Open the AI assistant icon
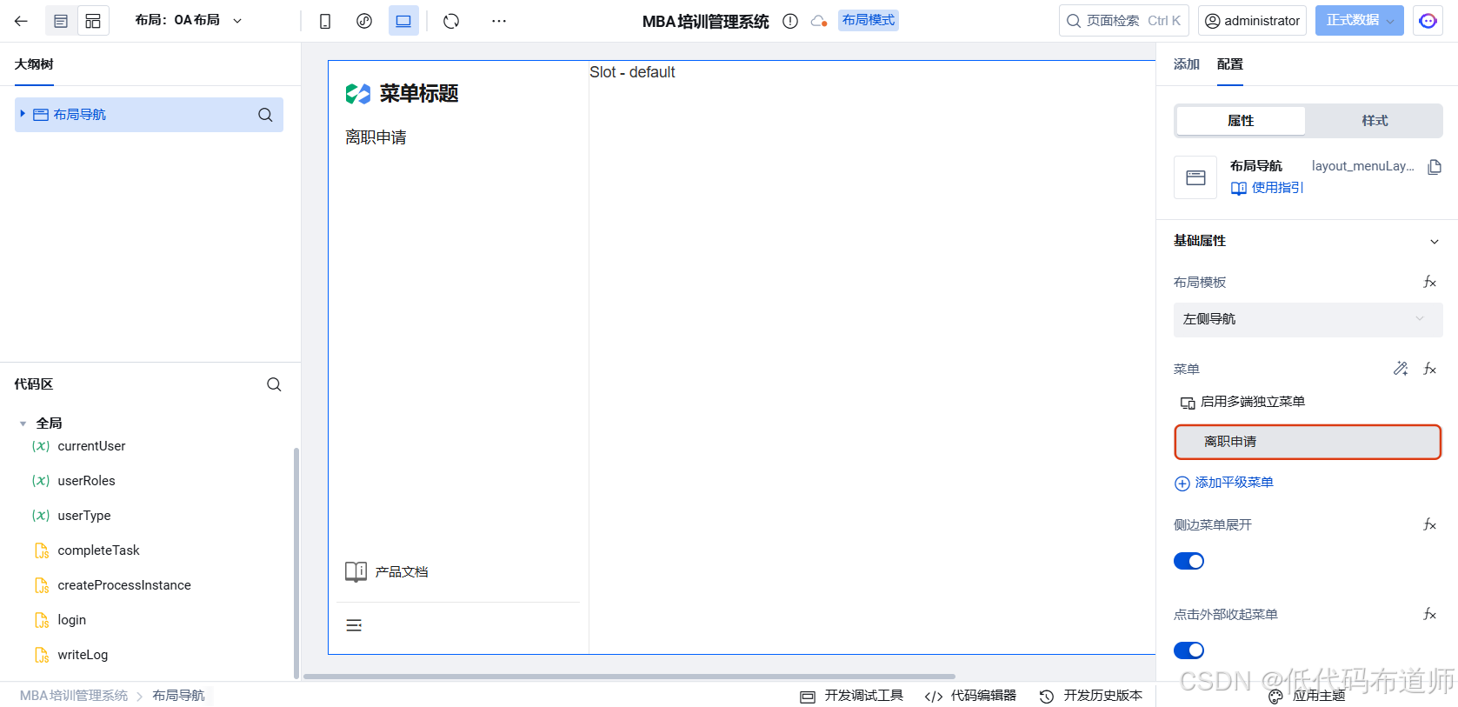This screenshot has height=707, width=1458. [x=1428, y=21]
